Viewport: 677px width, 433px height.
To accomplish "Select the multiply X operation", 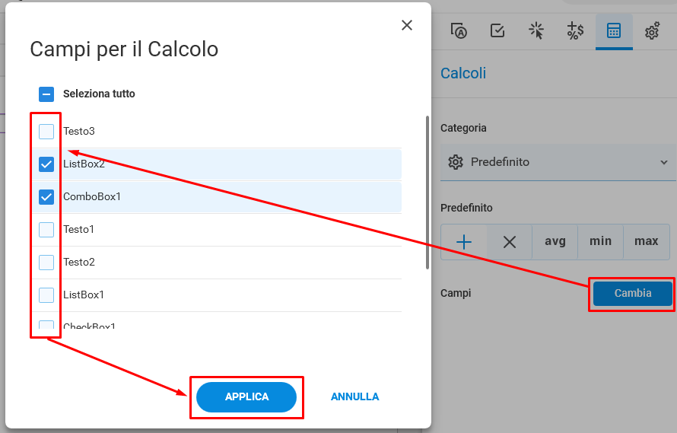I will point(510,242).
